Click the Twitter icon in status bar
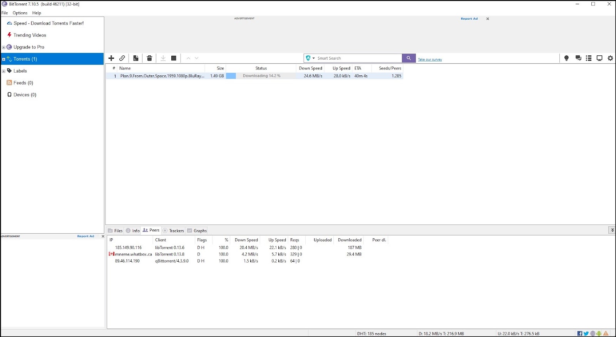Image resolution: width=616 pixels, height=337 pixels. (586, 334)
